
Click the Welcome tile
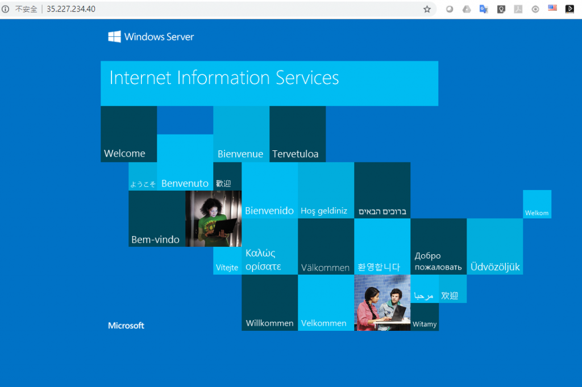[x=129, y=134]
